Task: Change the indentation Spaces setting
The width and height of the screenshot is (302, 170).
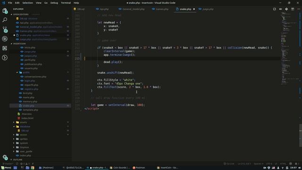Action: point(259,164)
